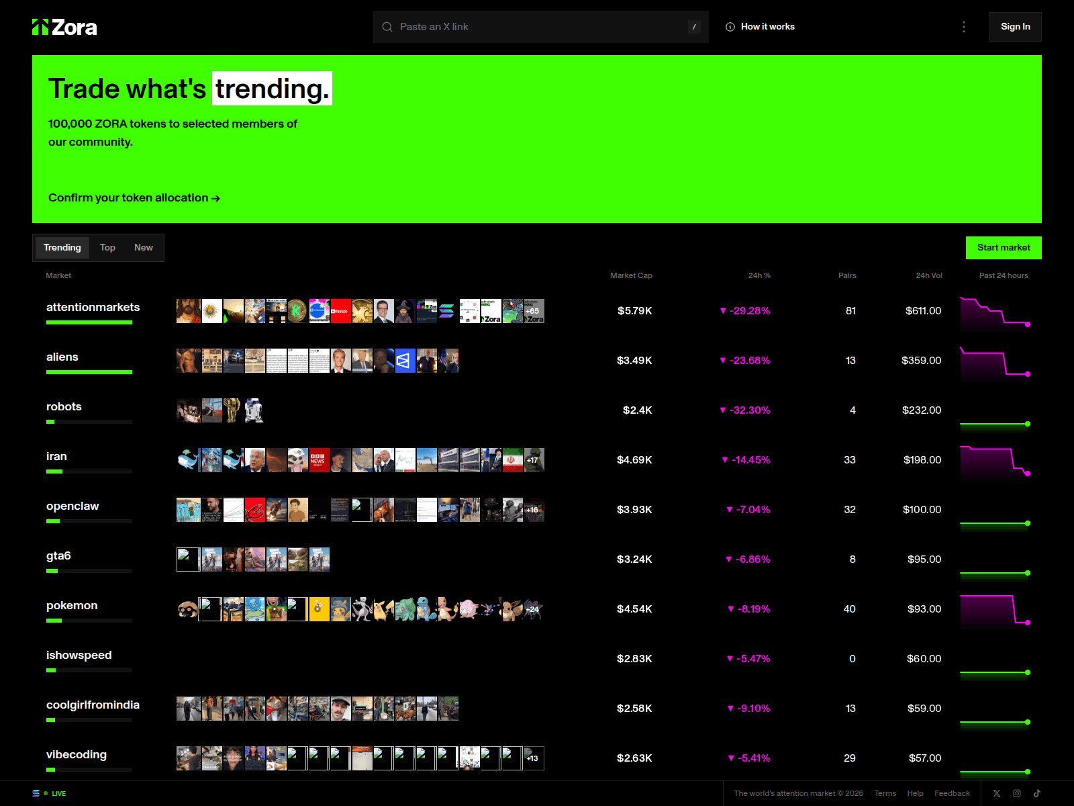Click the $198.00 volume for iran
Image resolution: width=1074 pixels, height=806 pixels.
click(922, 460)
